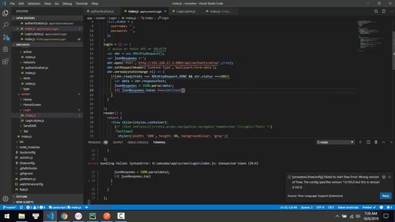Change indentation via Spaces: 2 in status bar
Image resolution: width=395 pixels, height=222 pixels.
[x=307, y=207]
